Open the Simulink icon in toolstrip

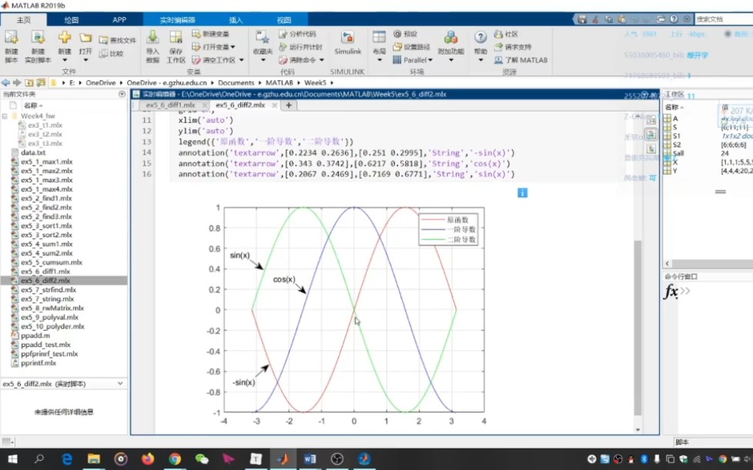click(347, 38)
